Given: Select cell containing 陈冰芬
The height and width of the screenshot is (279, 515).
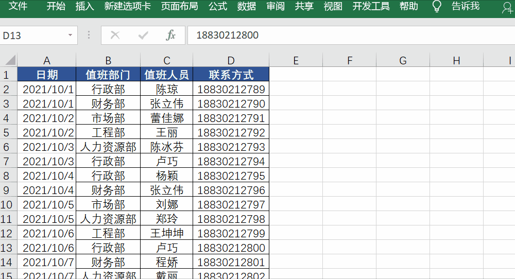Looking at the screenshot, I should click(x=166, y=147).
